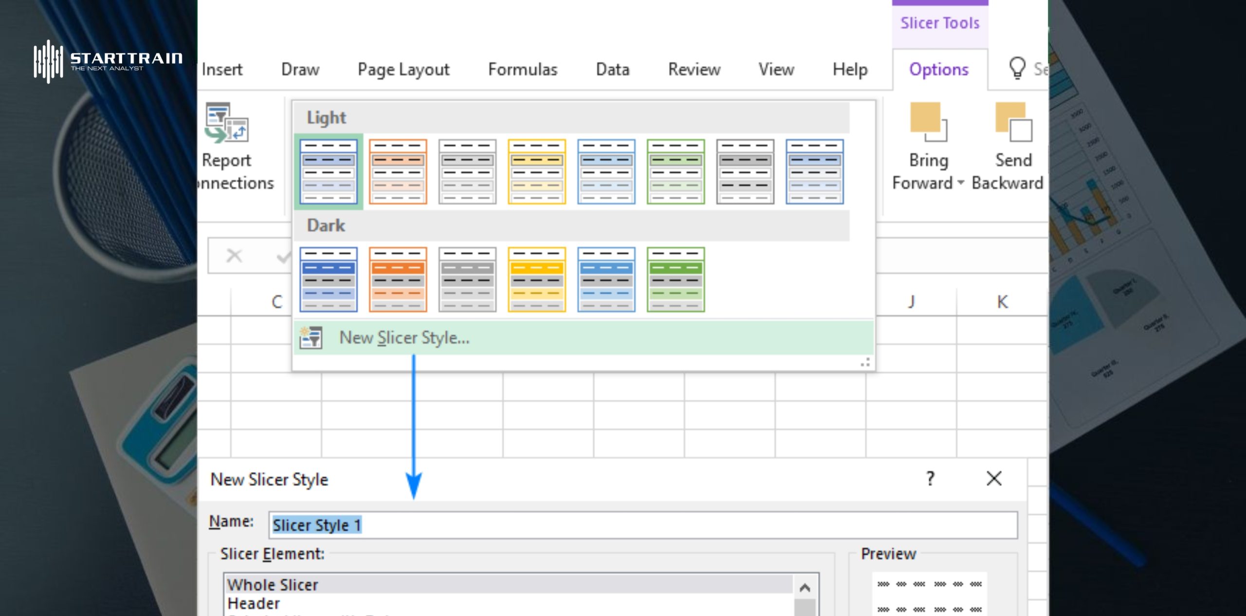Select Header in Slicer Element list
Screen dimensions: 1246x616
tap(254, 603)
